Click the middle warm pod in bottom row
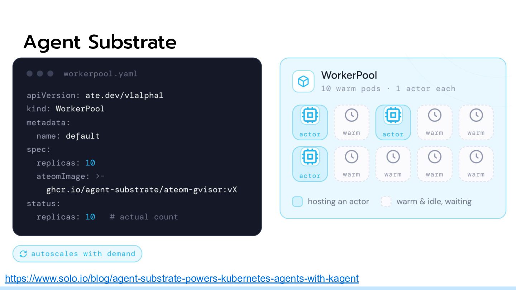516x290 pixels. coord(393,164)
